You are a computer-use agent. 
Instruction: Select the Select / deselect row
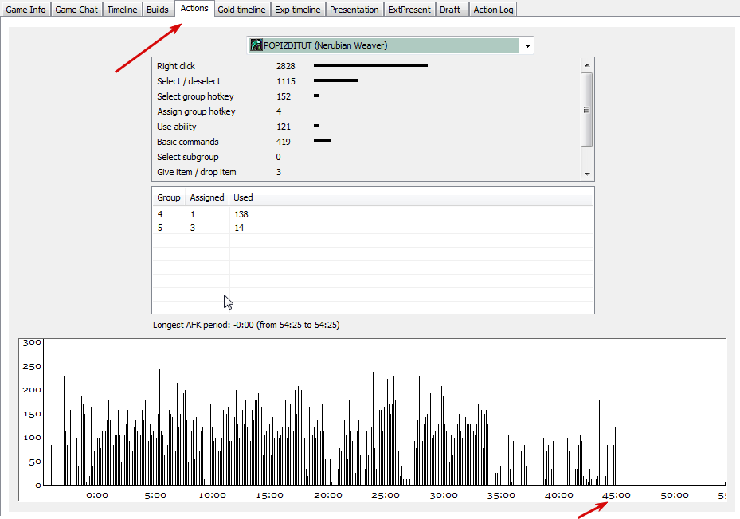(366, 81)
